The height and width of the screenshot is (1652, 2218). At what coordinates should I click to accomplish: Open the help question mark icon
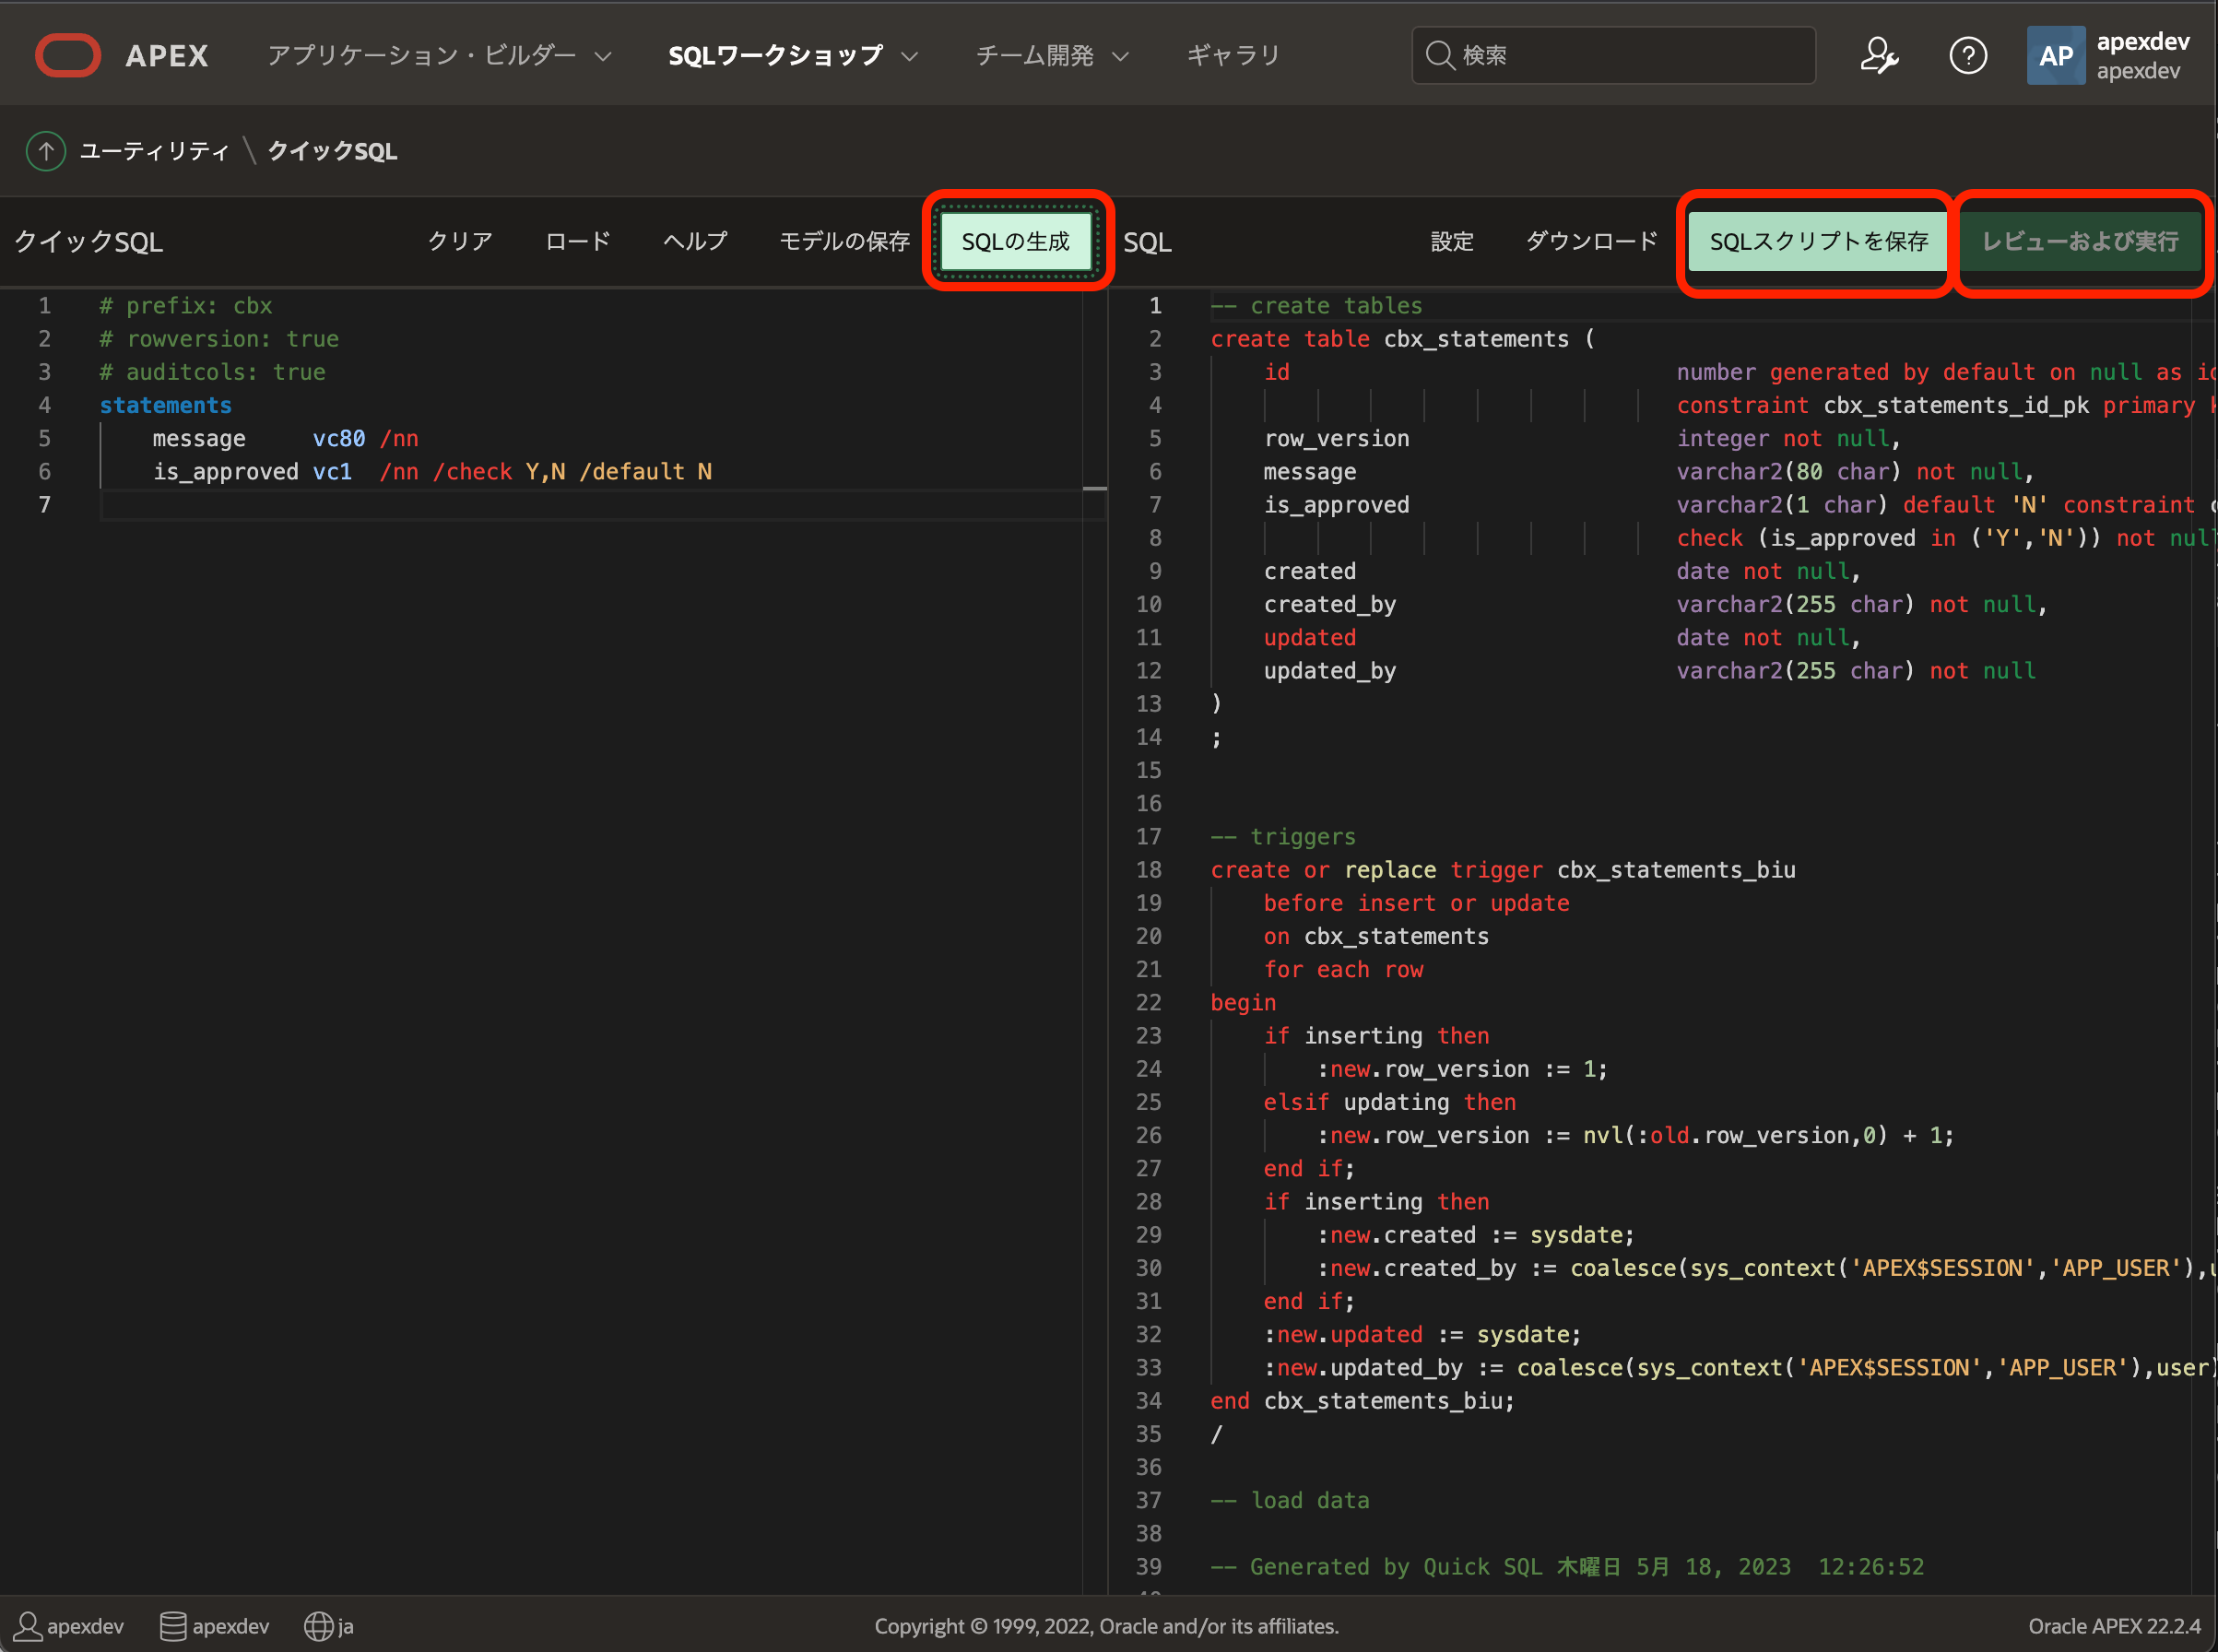(x=1967, y=55)
